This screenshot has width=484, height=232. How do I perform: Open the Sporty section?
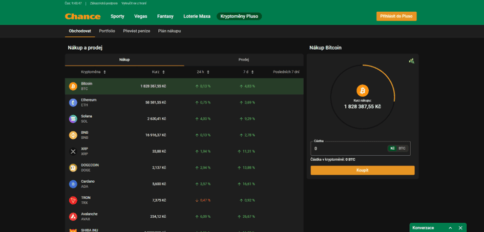[117, 16]
